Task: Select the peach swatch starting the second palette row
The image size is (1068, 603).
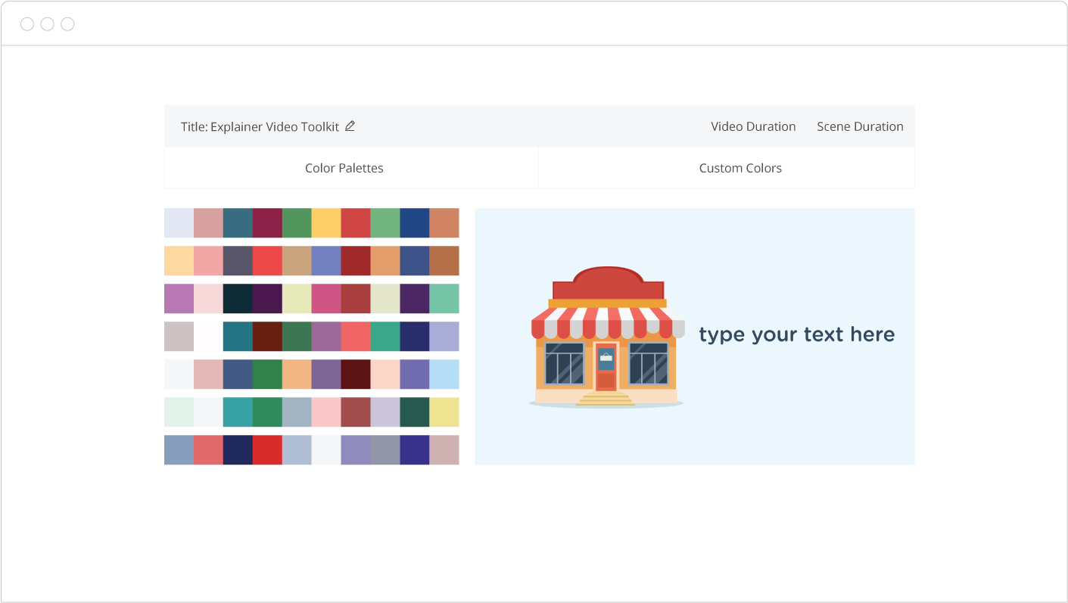Action: [179, 260]
